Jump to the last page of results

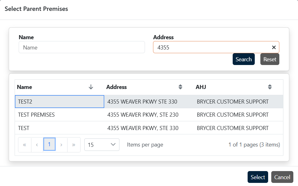(x=74, y=145)
